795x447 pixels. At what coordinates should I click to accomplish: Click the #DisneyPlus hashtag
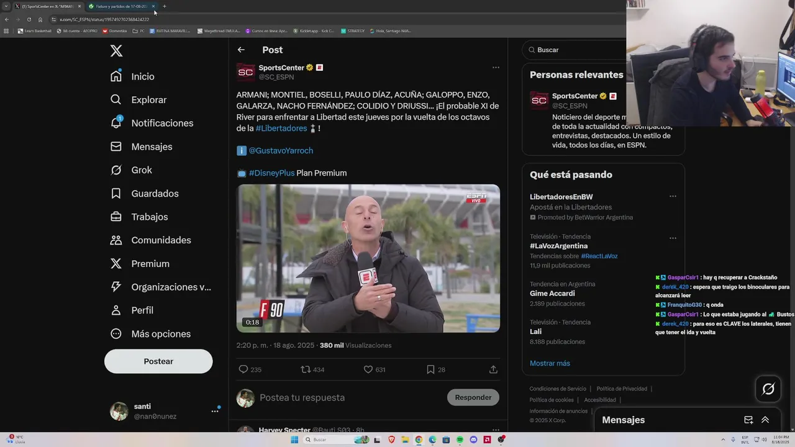(271, 173)
